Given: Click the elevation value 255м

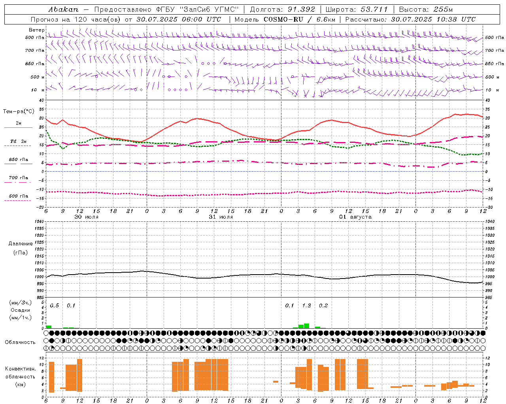Looking at the screenshot, I should click(443, 9).
